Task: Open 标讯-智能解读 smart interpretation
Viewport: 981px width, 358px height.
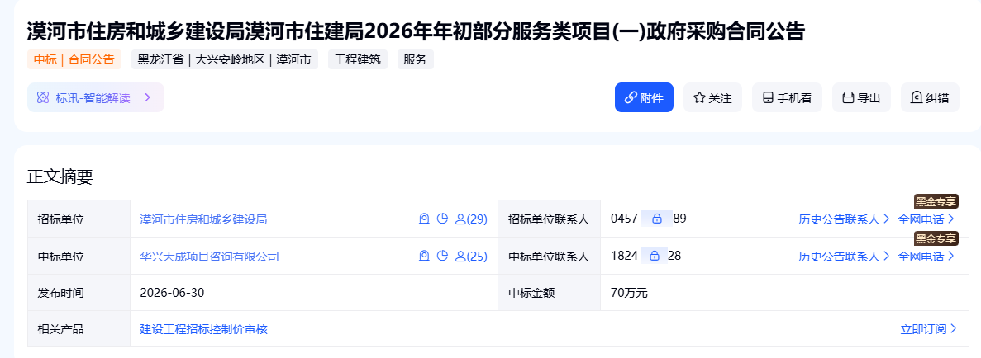Action: [95, 97]
